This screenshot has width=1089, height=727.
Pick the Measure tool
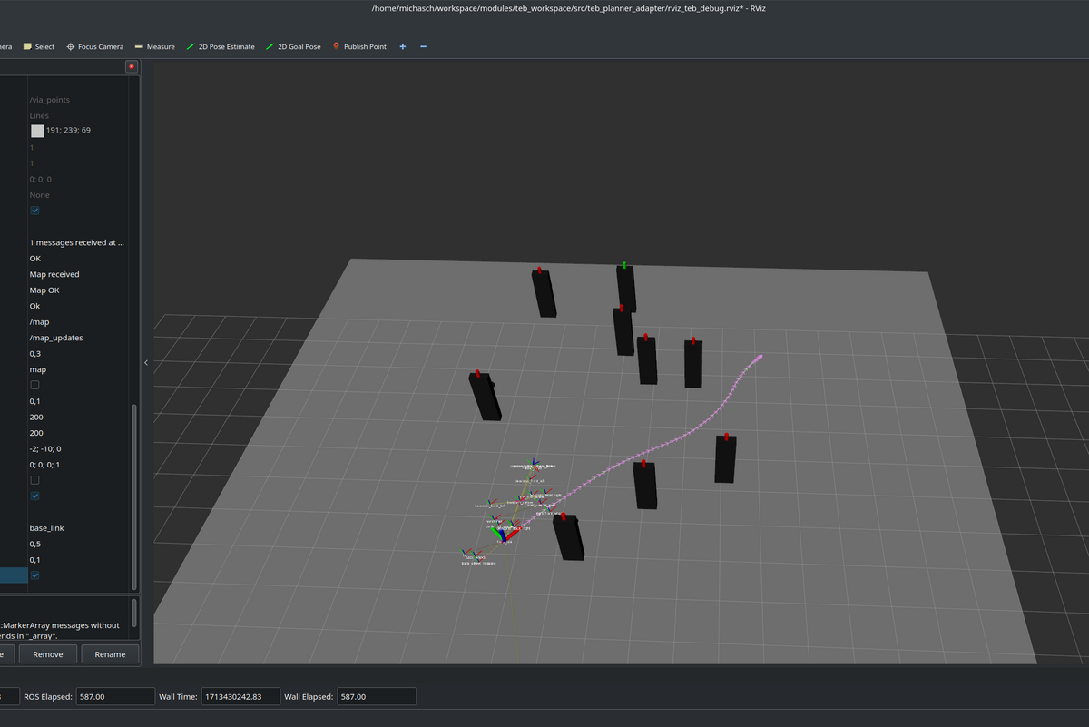point(154,46)
